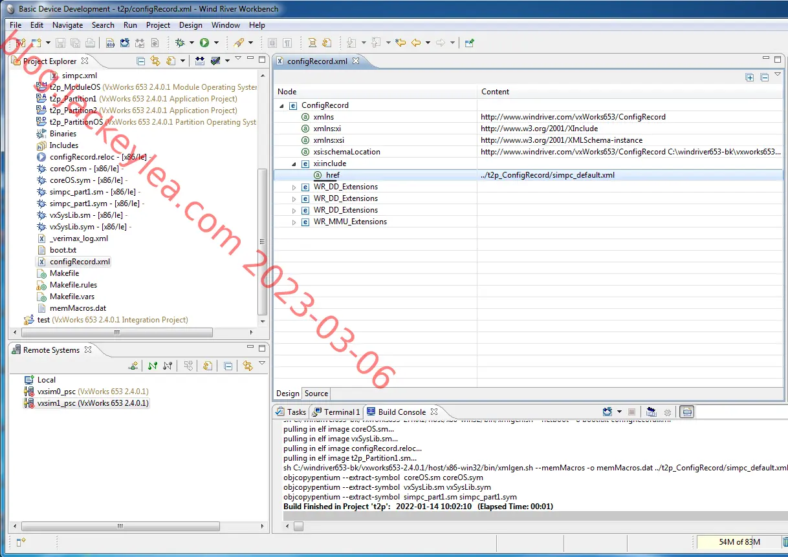Click the href content cell value
The height and width of the screenshot is (557, 788).
547,175
